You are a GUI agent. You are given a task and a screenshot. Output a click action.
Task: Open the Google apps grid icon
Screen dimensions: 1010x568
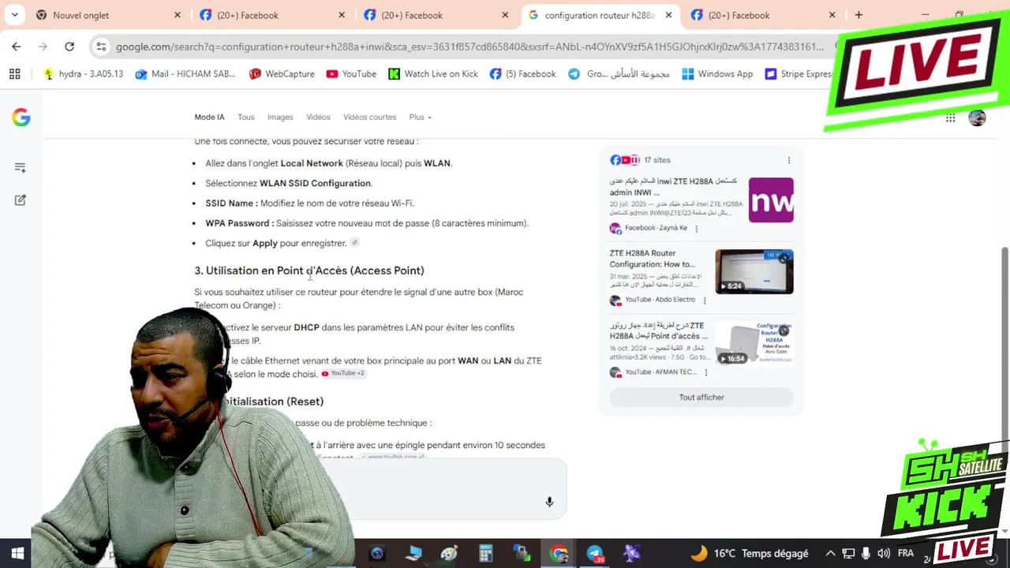950,118
